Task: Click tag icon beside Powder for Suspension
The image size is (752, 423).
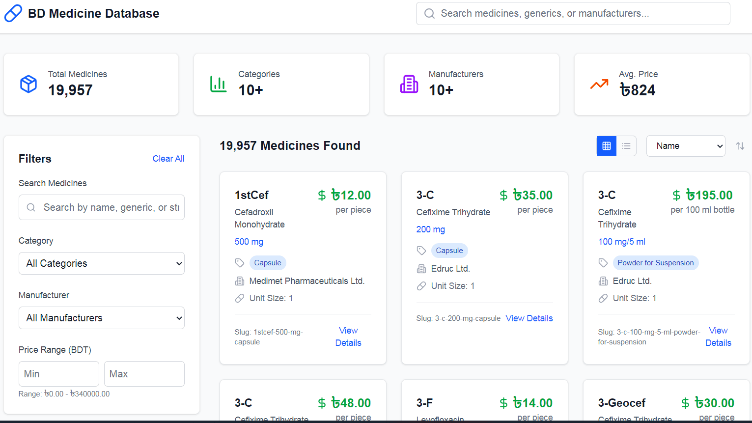Action: (603, 263)
